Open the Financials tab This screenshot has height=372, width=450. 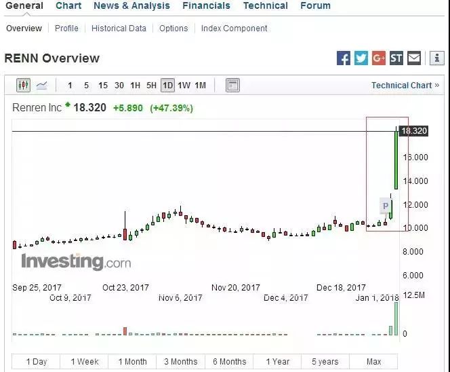[x=206, y=5]
